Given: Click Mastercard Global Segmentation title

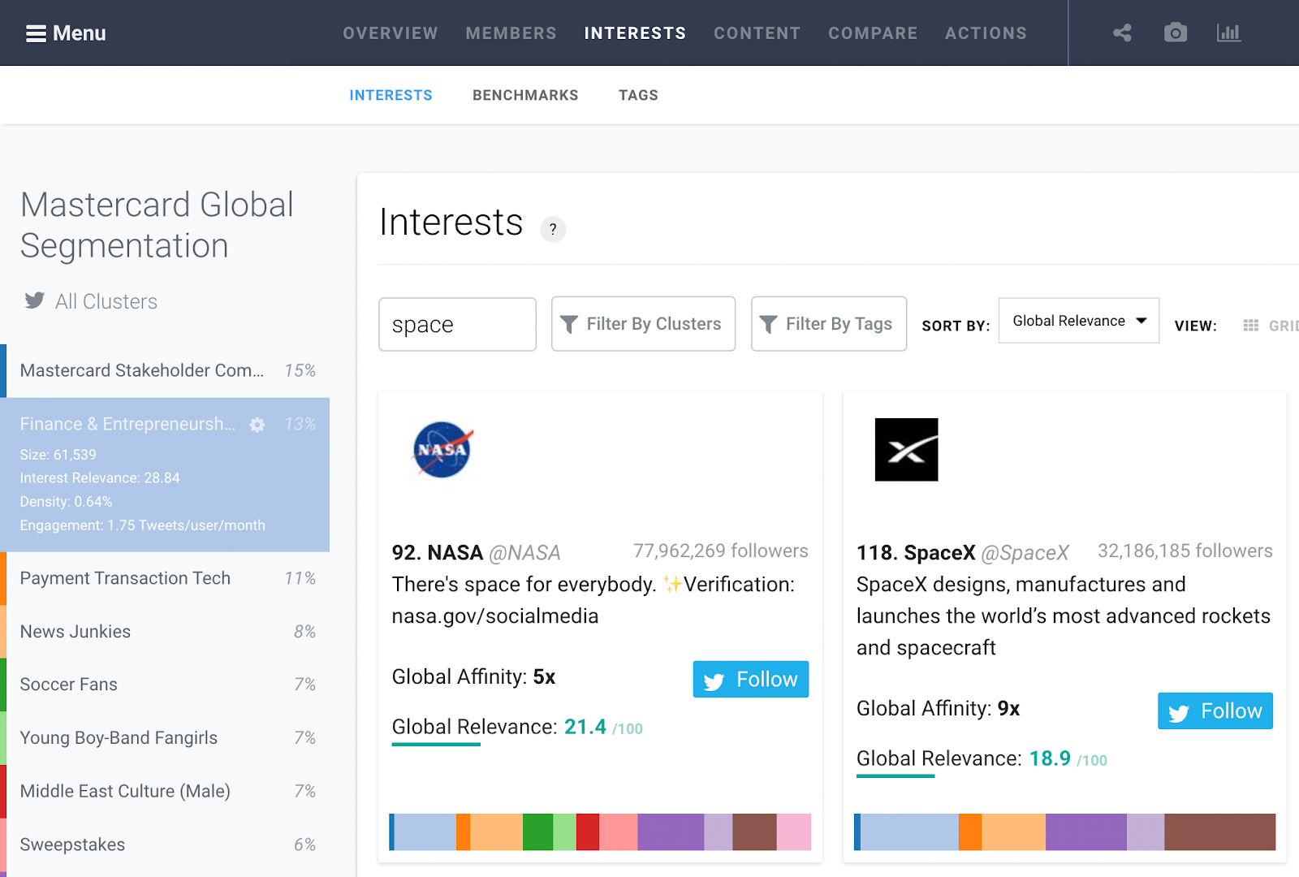Looking at the screenshot, I should [157, 226].
